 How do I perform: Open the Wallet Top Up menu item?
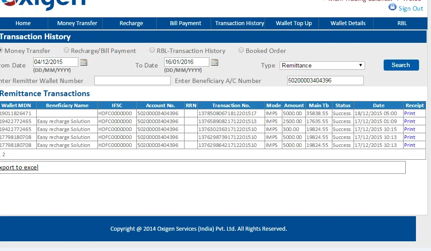click(x=294, y=23)
